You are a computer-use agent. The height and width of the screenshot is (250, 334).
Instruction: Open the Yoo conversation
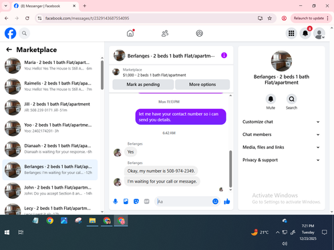point(50,128)
